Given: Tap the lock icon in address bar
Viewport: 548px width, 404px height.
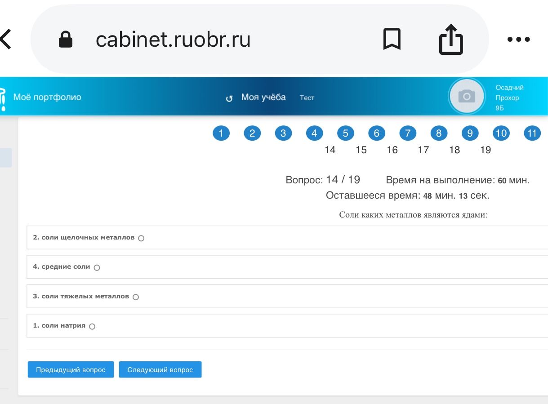Looking at the screenshot, I should [66, 40].
